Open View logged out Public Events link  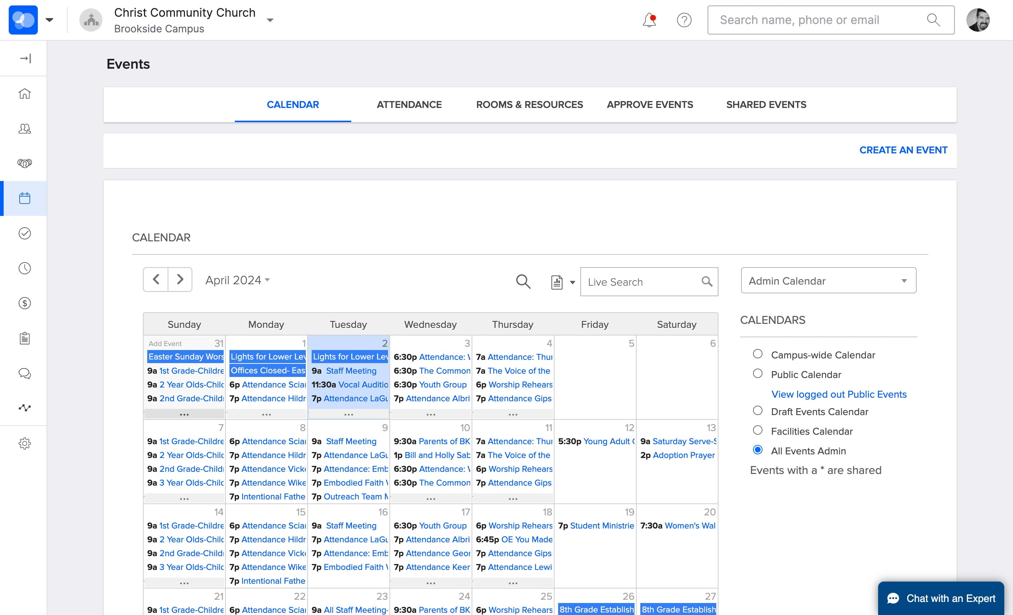tap(839, 394)
